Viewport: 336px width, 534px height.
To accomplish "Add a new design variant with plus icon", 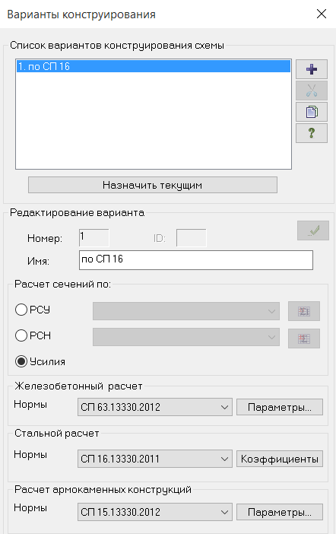I will [x=312, y=69].
